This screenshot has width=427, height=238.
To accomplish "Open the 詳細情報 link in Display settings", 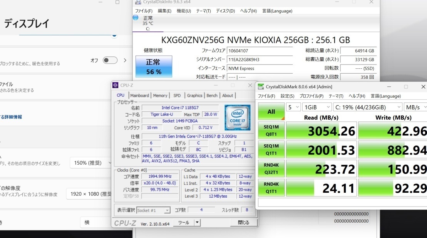I will click(11, 117).
